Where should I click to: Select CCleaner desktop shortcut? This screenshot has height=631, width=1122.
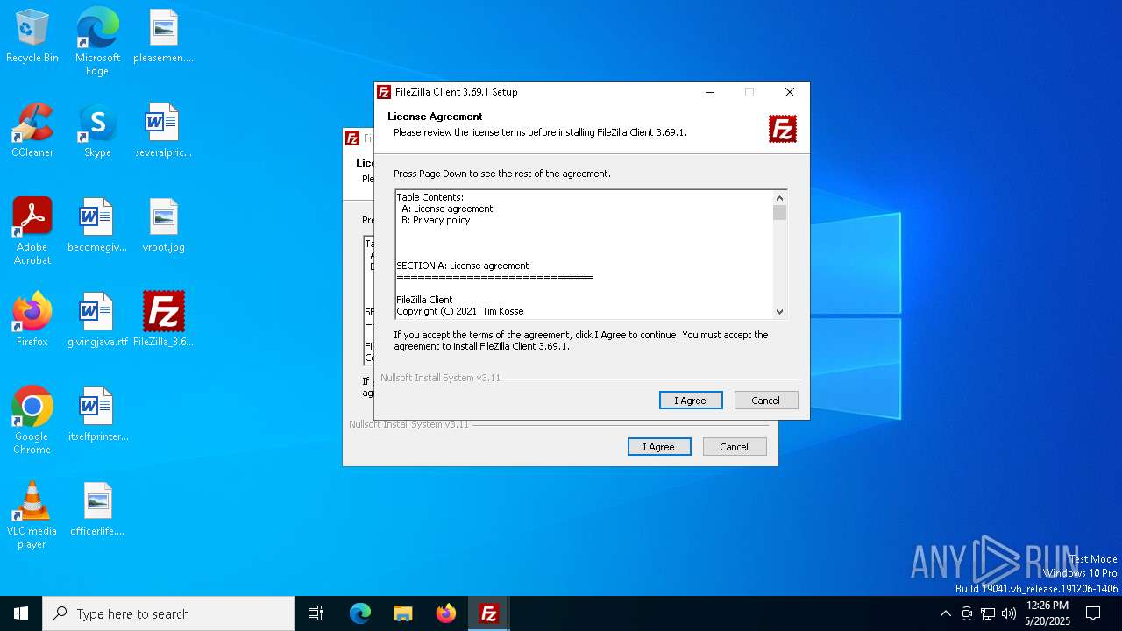pyautogui.click(x=32, y=131)
